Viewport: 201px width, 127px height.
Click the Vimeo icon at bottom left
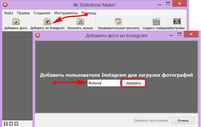pyautogui.click(x=16, y=124)
